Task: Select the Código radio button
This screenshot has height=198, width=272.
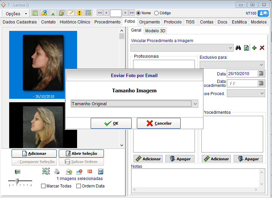Action: [156, 13]
